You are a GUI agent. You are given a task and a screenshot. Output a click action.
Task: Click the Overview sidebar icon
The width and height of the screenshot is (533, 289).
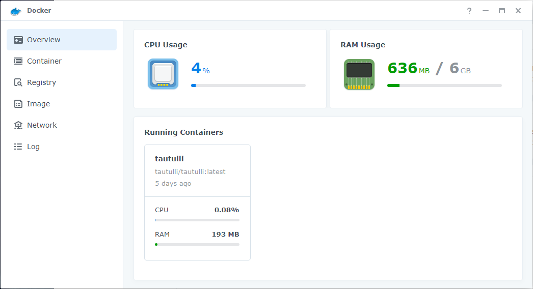[x=18, y=40]
